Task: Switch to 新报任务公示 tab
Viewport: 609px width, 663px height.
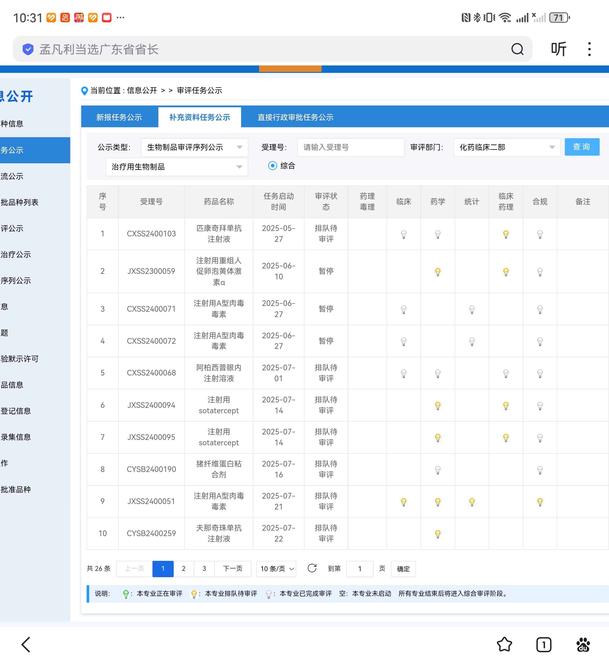Action: [119, 117]
